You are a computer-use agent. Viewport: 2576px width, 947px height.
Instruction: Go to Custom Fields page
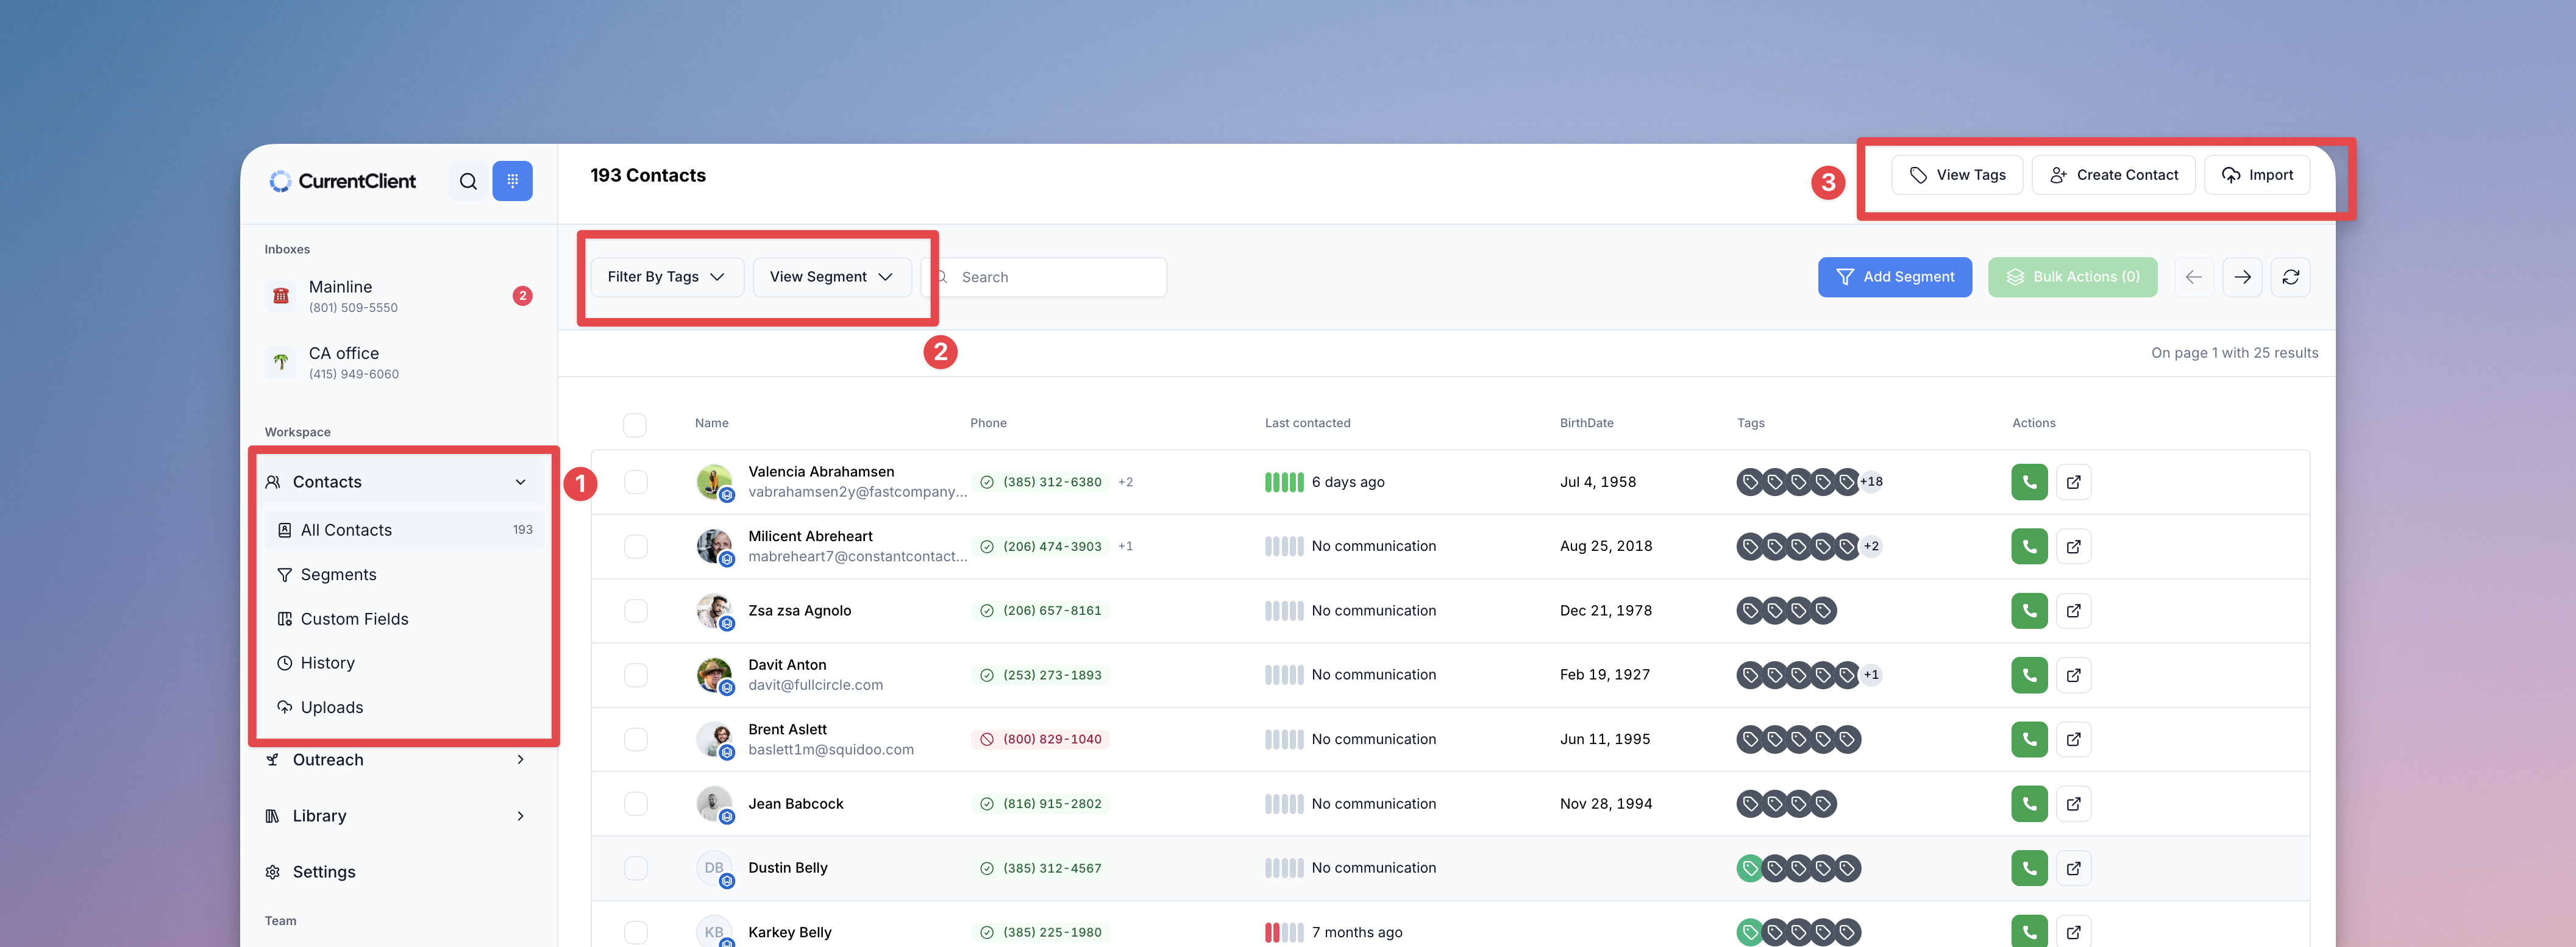(354, 619)
